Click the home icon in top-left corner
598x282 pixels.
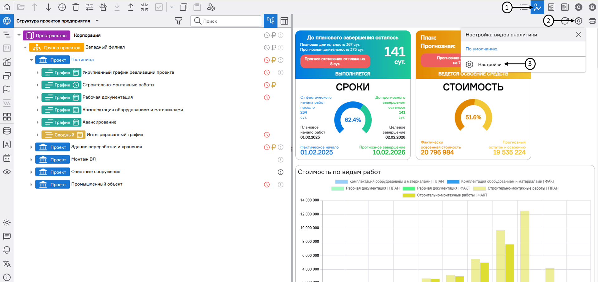click(7, 7)
